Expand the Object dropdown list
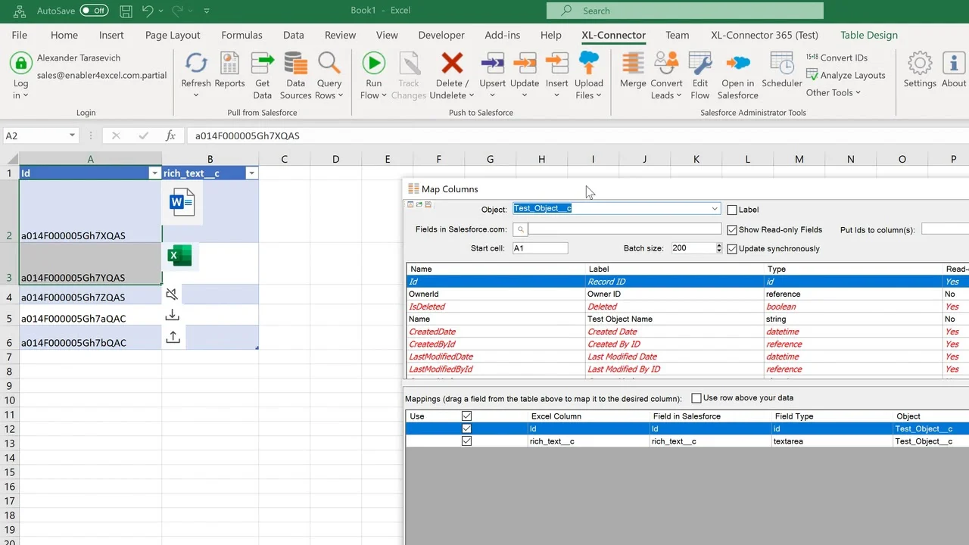Image resolution: width=969 pixels, height=545 pixels. pyautogui.click(x=714, y=209)
